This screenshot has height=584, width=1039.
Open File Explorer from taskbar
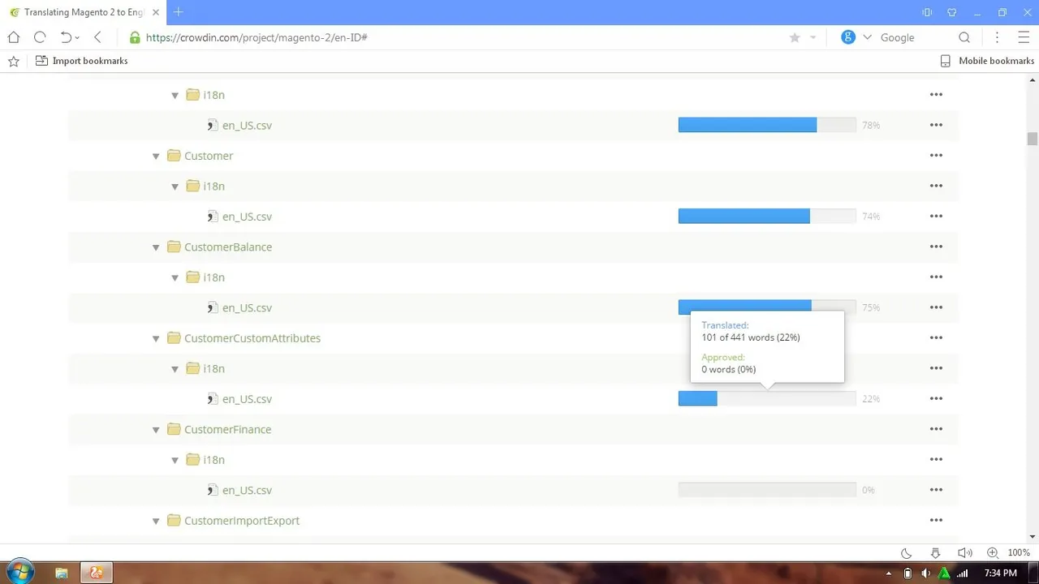point(62,573)
